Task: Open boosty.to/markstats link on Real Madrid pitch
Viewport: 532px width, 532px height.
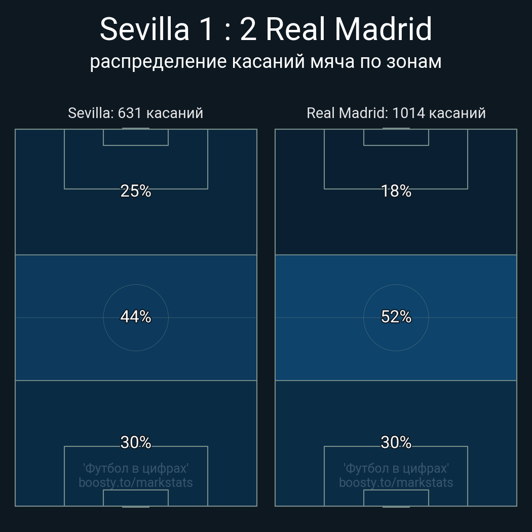Action: (x=396, y=482)
